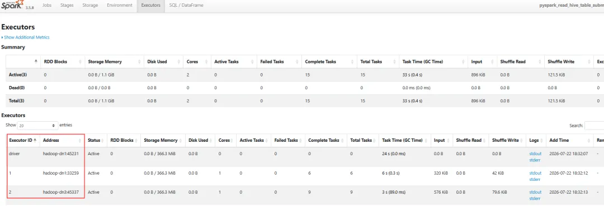
Task: Sort executors table by Cores
Action: tap(226, 140)
